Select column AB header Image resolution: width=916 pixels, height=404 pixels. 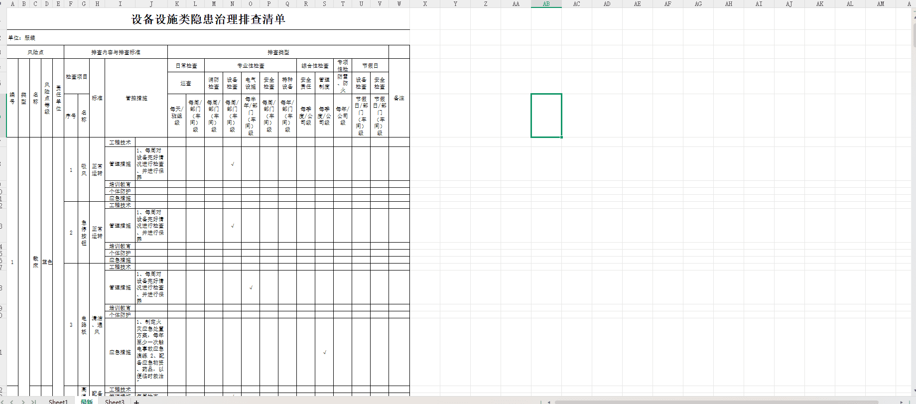[x=546, y=4]
